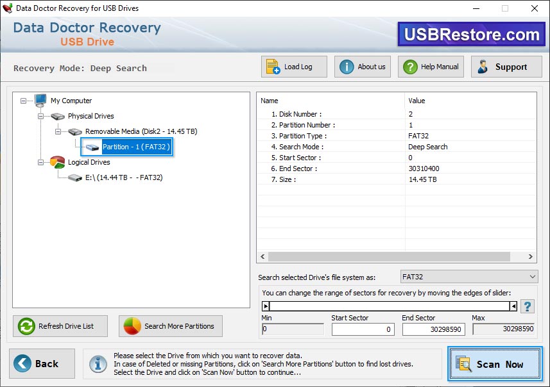The image size is (550, 387).
Task: Click the Size 14.45 TB value cell
Action: [x=423, y=179]
